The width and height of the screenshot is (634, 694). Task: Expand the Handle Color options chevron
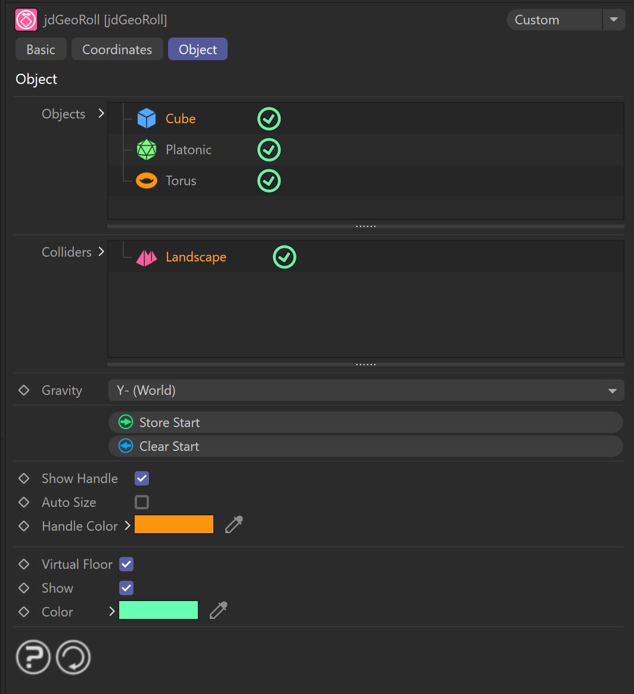(127, 526)
